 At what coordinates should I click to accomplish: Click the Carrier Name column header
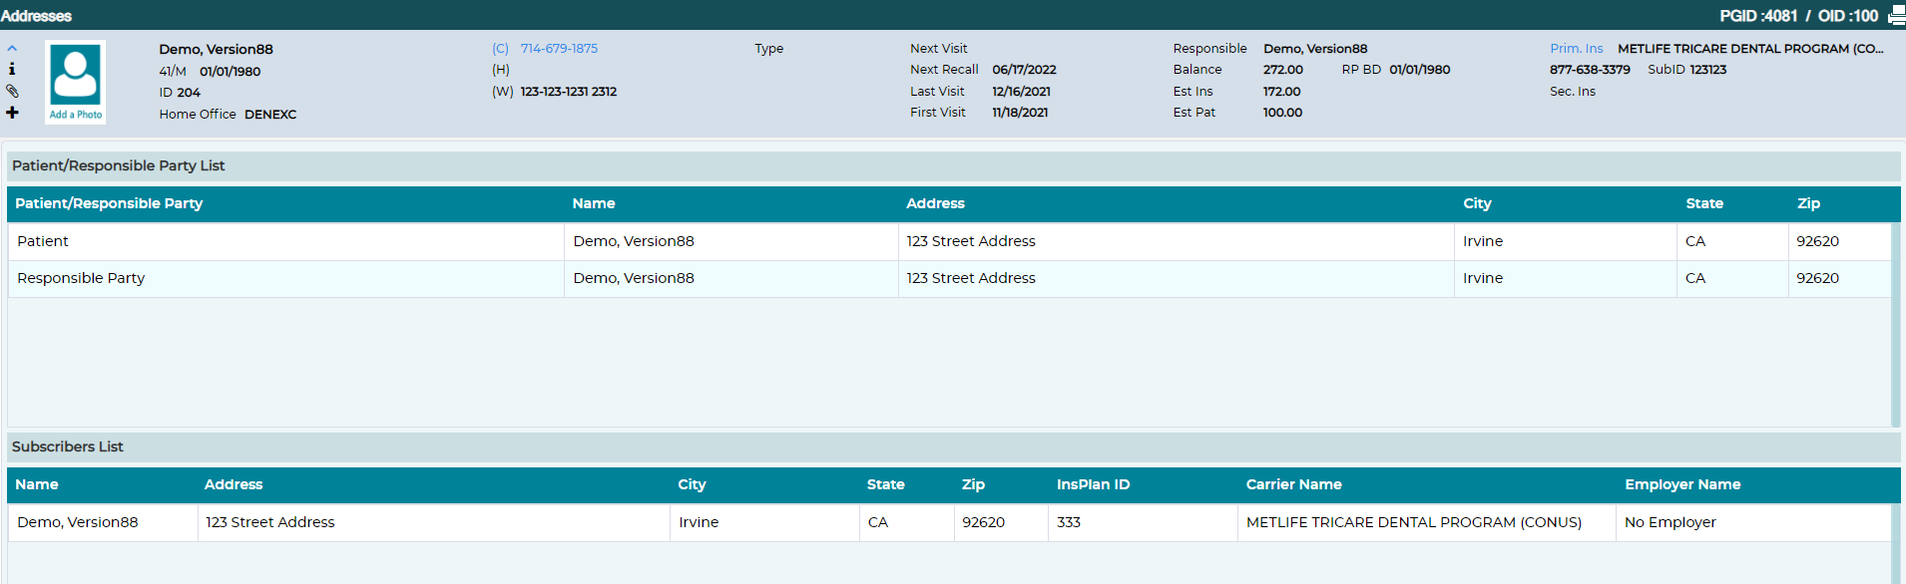pyautogui.click(x=1293, y=484)
